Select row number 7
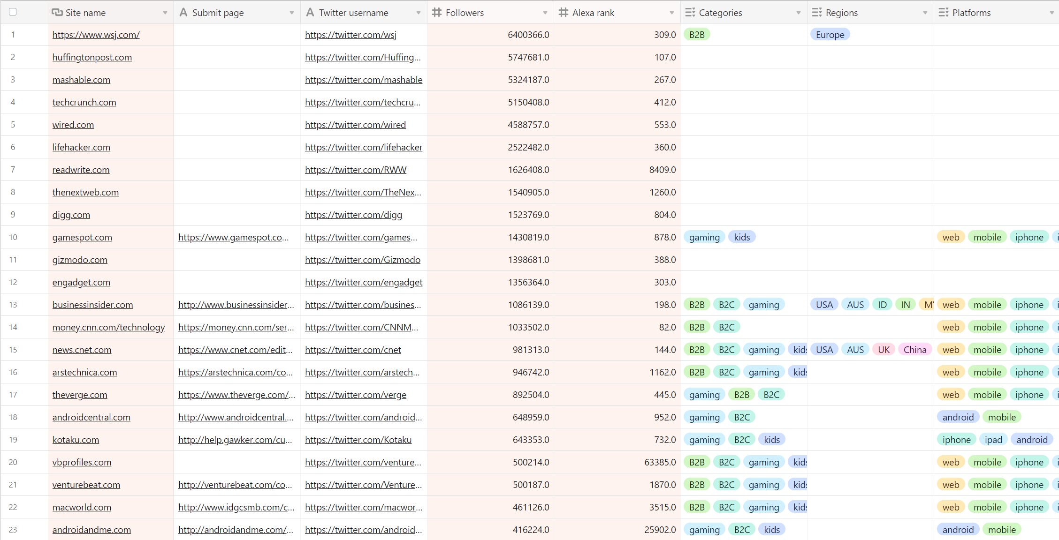The width and height of the screenshot is (1059, 540). tap(13, 170)
